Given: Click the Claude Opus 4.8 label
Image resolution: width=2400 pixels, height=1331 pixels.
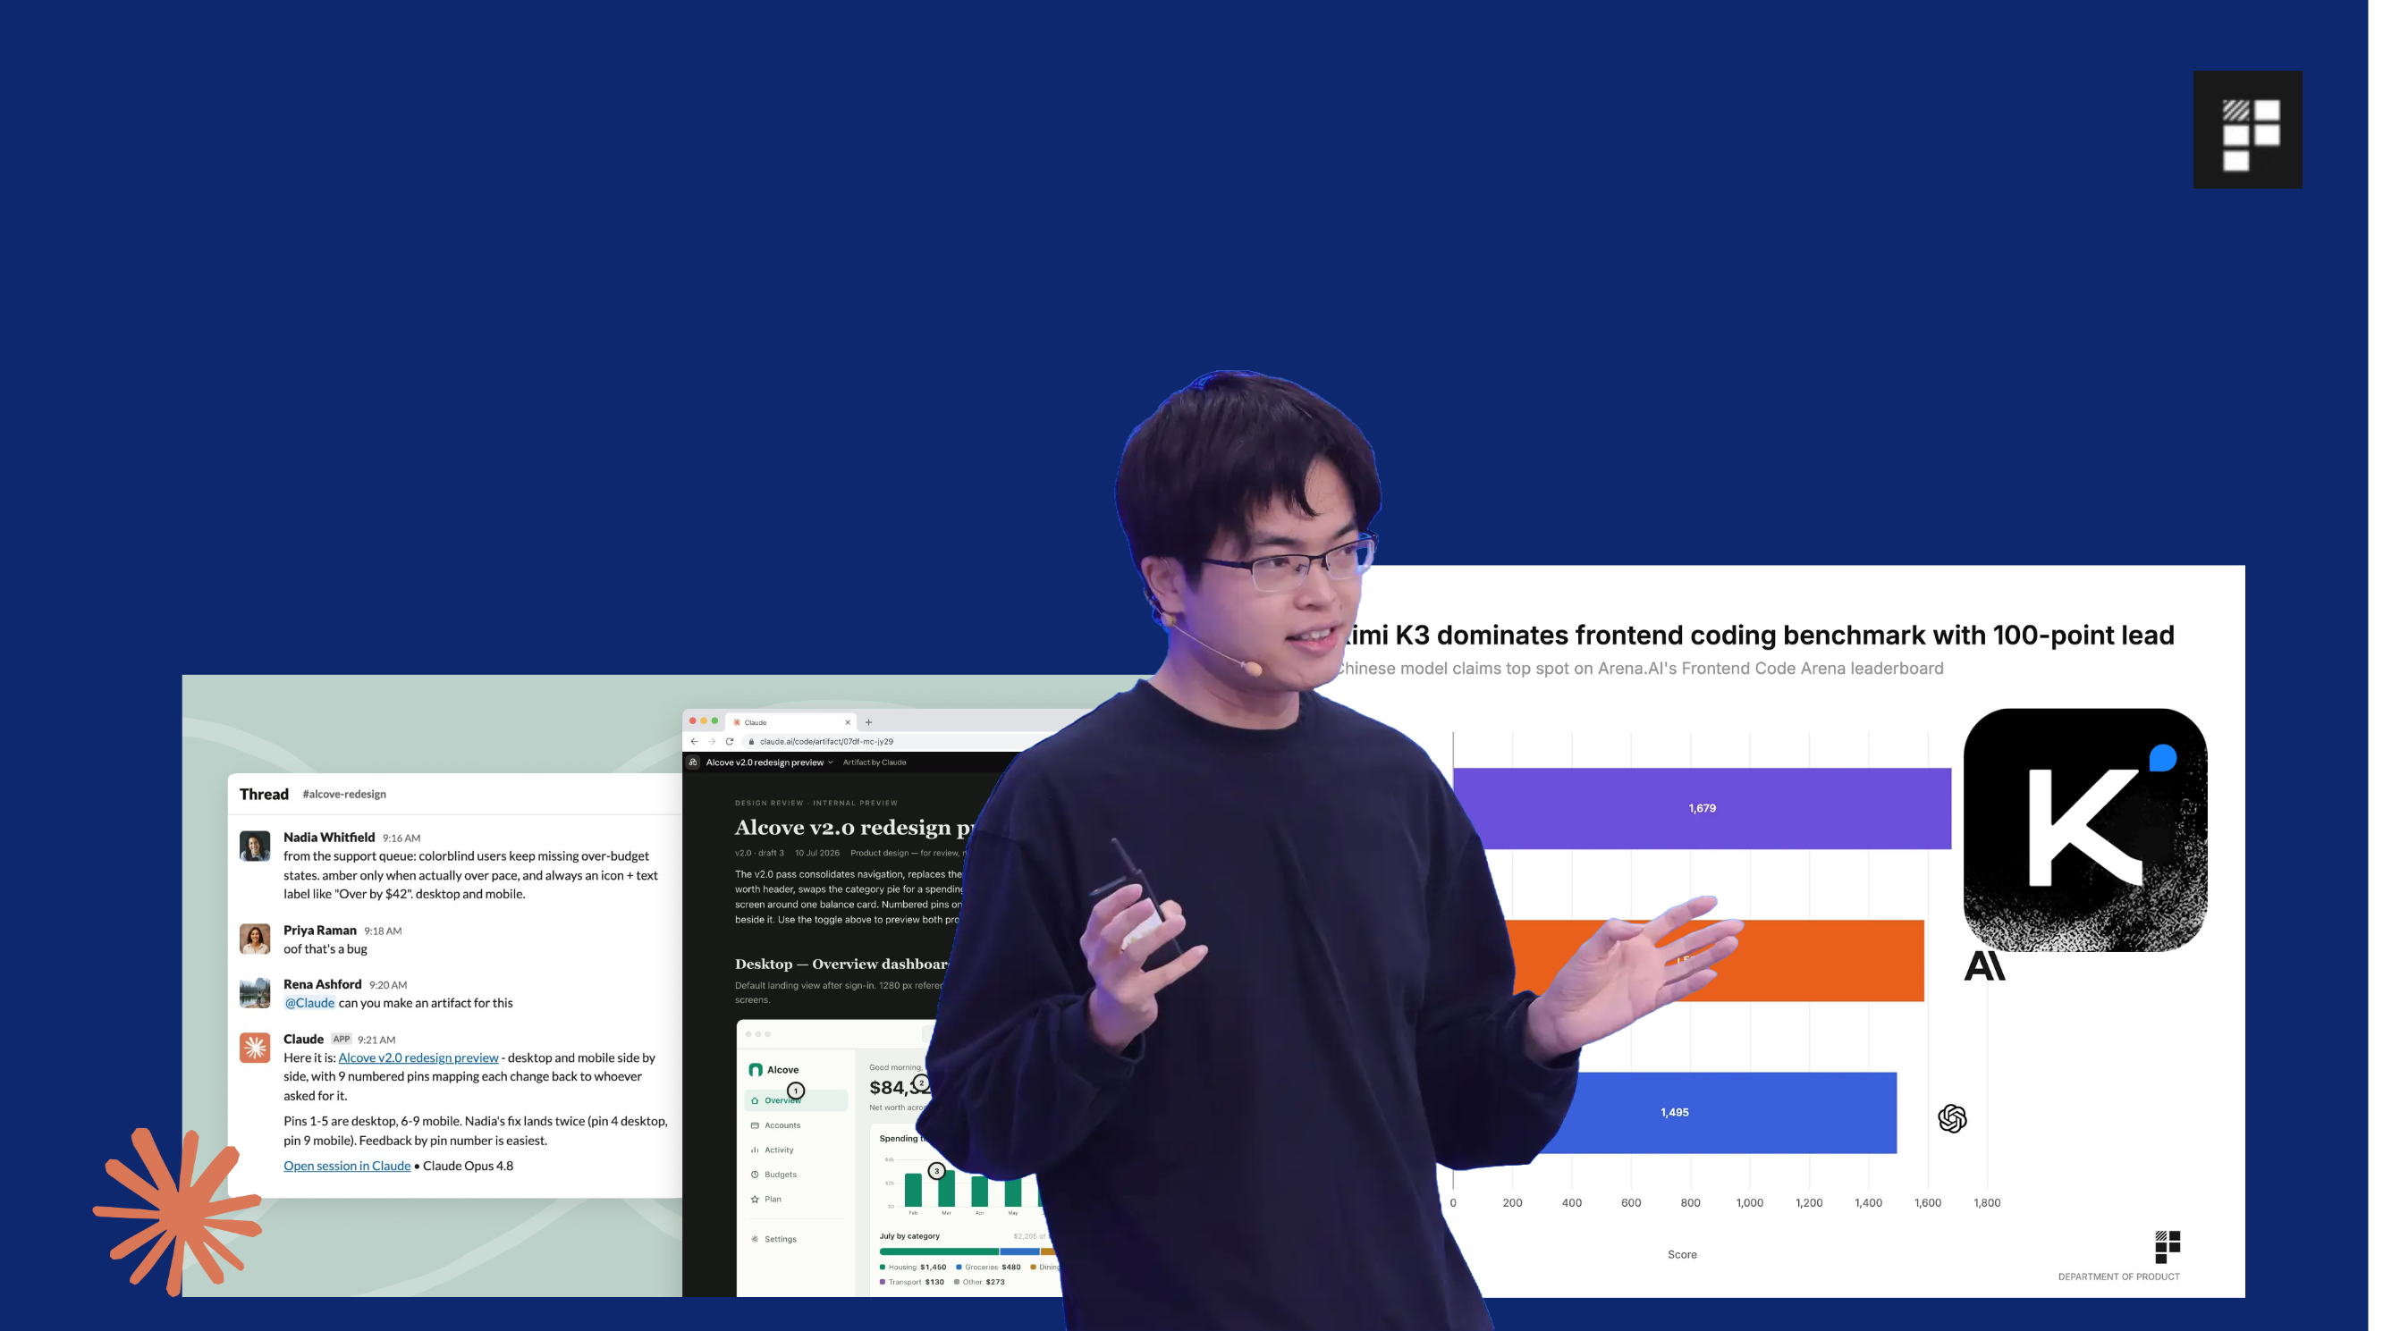Looking at the screenshot, I should pyautogui.click(x=468, y=1166).
